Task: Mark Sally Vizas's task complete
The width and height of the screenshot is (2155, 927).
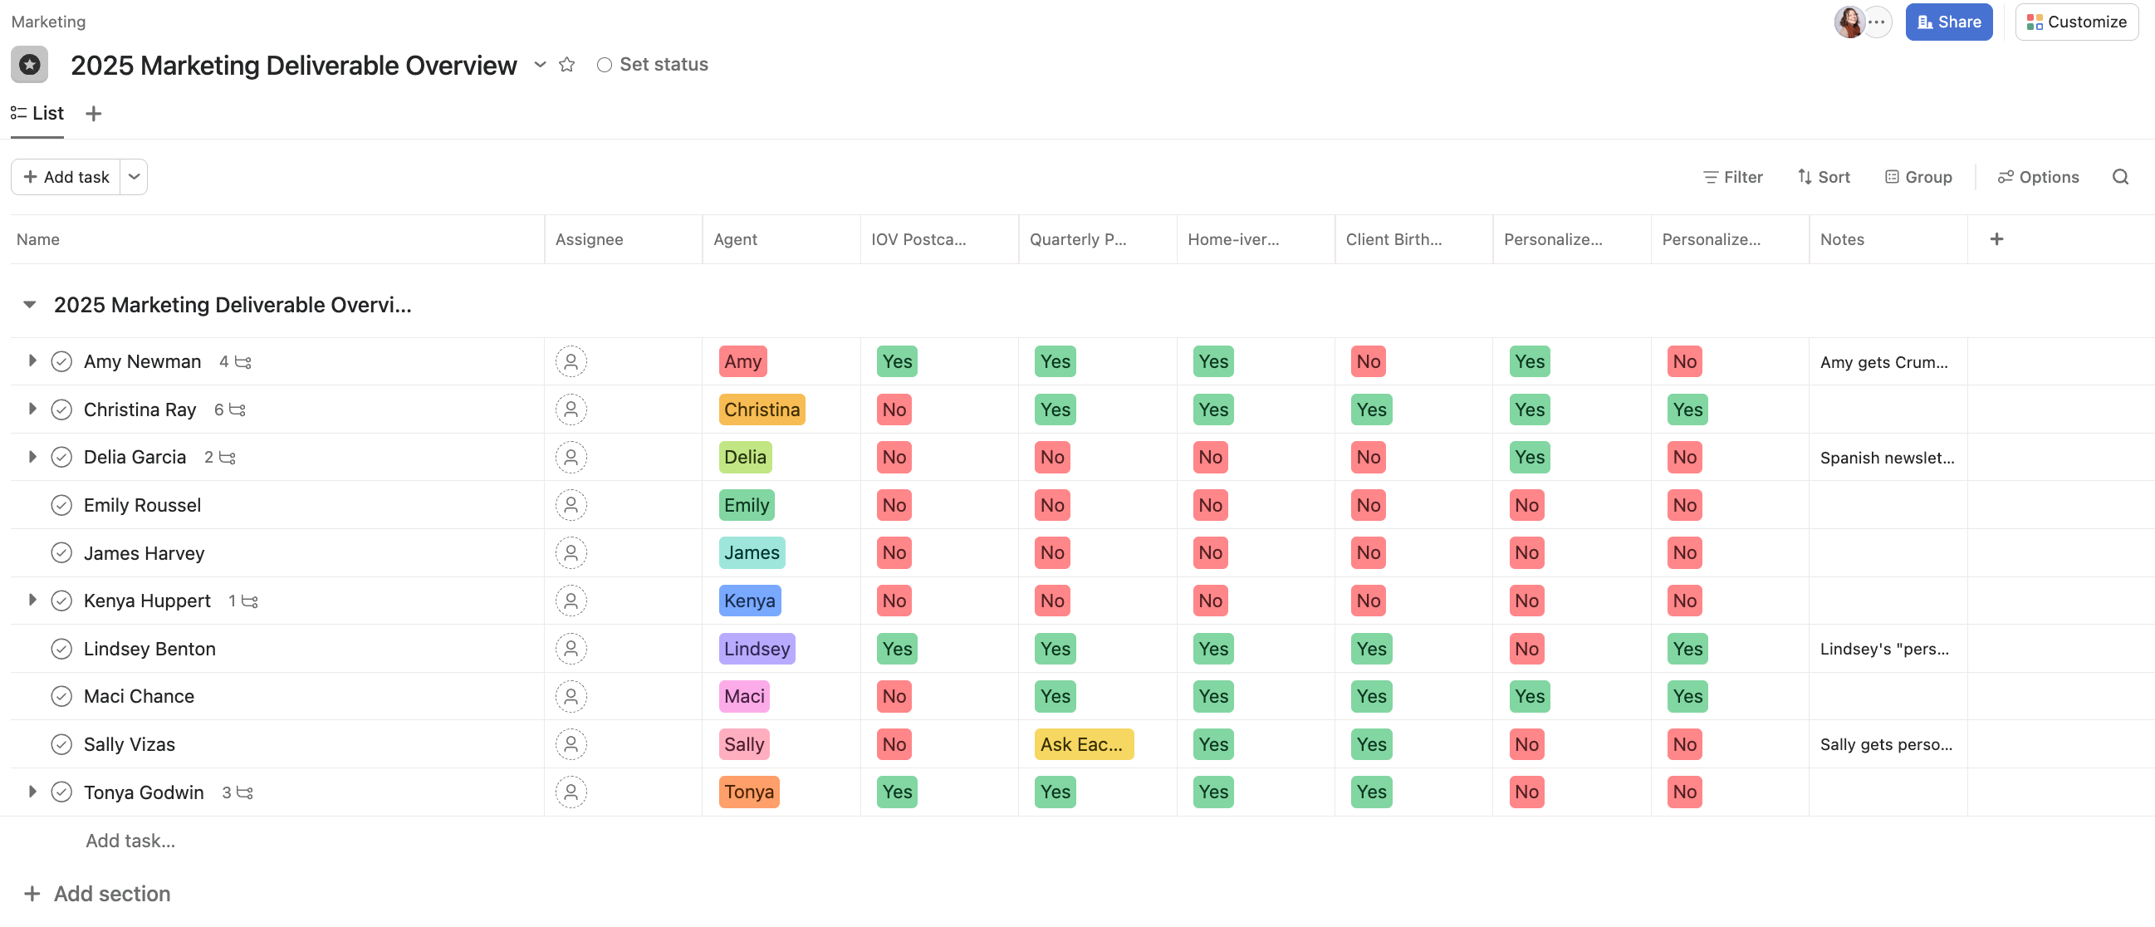Action: point(62,743)
